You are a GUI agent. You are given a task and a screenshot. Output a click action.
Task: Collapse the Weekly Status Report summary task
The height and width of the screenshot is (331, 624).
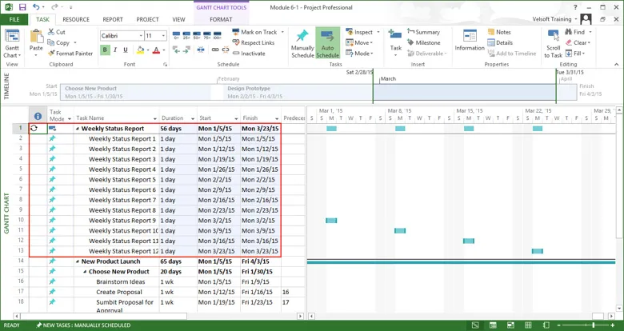pyautogui.click(x=78, y=129)
